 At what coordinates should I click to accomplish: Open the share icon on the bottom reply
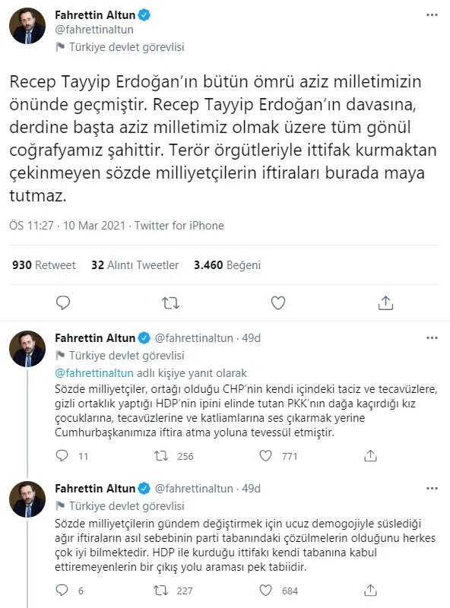click(x=372, y=589)
